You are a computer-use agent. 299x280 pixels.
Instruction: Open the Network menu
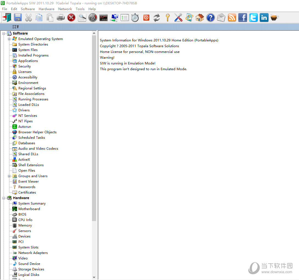pyautogui.click(x=65, y=9)
